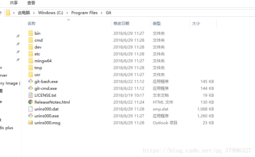Click the unins000.exe Git icon

(x=31, y=116)
